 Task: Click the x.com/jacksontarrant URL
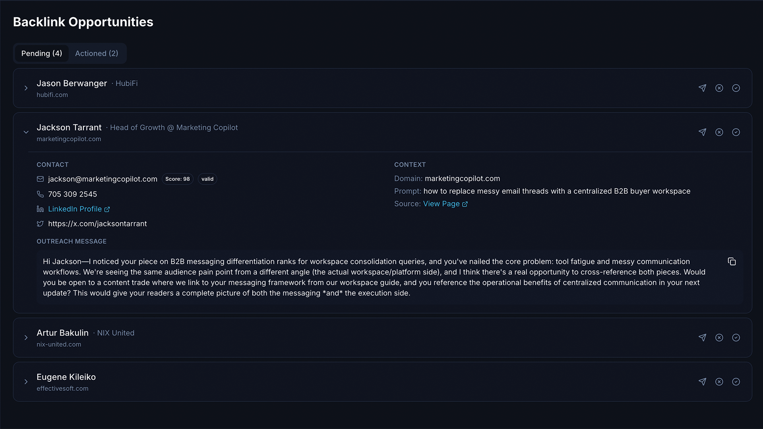click(x=97, y=224)
